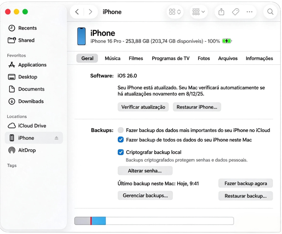Go back with the left chevron
The height and width of the screenshot is (234, 282).
tap(77, 12)
